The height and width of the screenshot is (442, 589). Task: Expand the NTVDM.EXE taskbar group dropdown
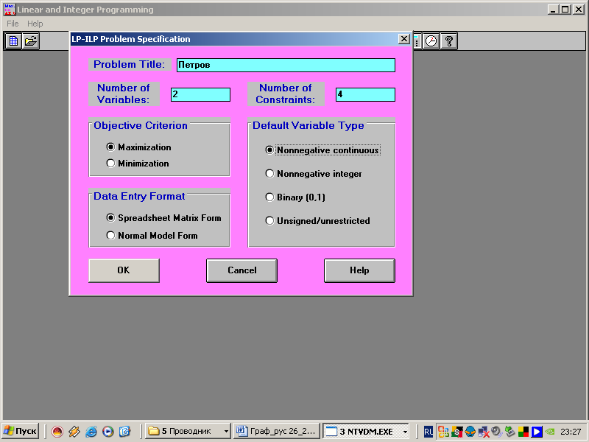click(x=405, y=432)
